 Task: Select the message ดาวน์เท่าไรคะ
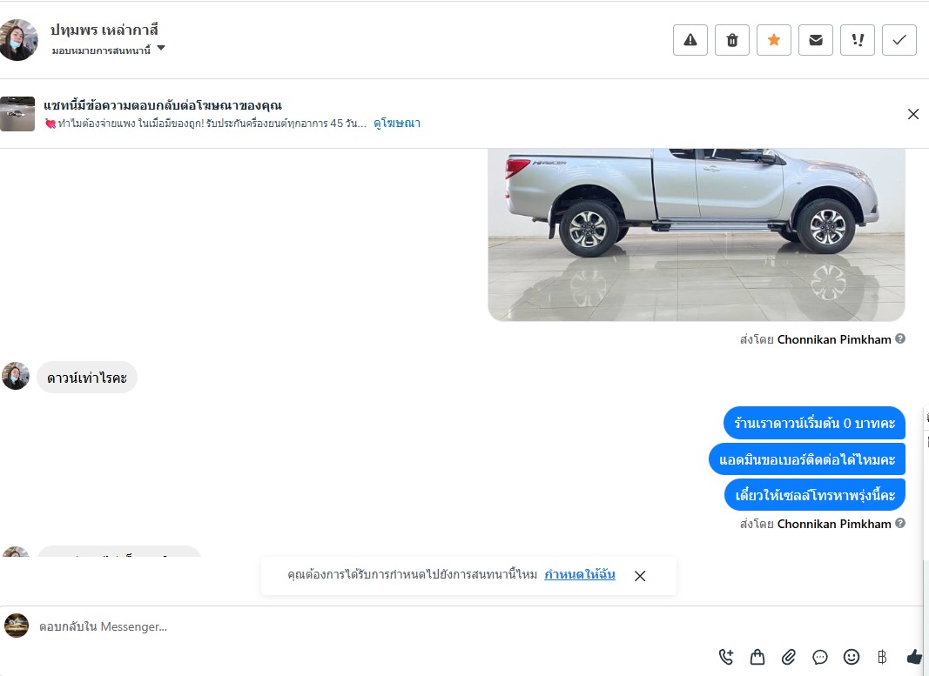click(x=87, y=378)
